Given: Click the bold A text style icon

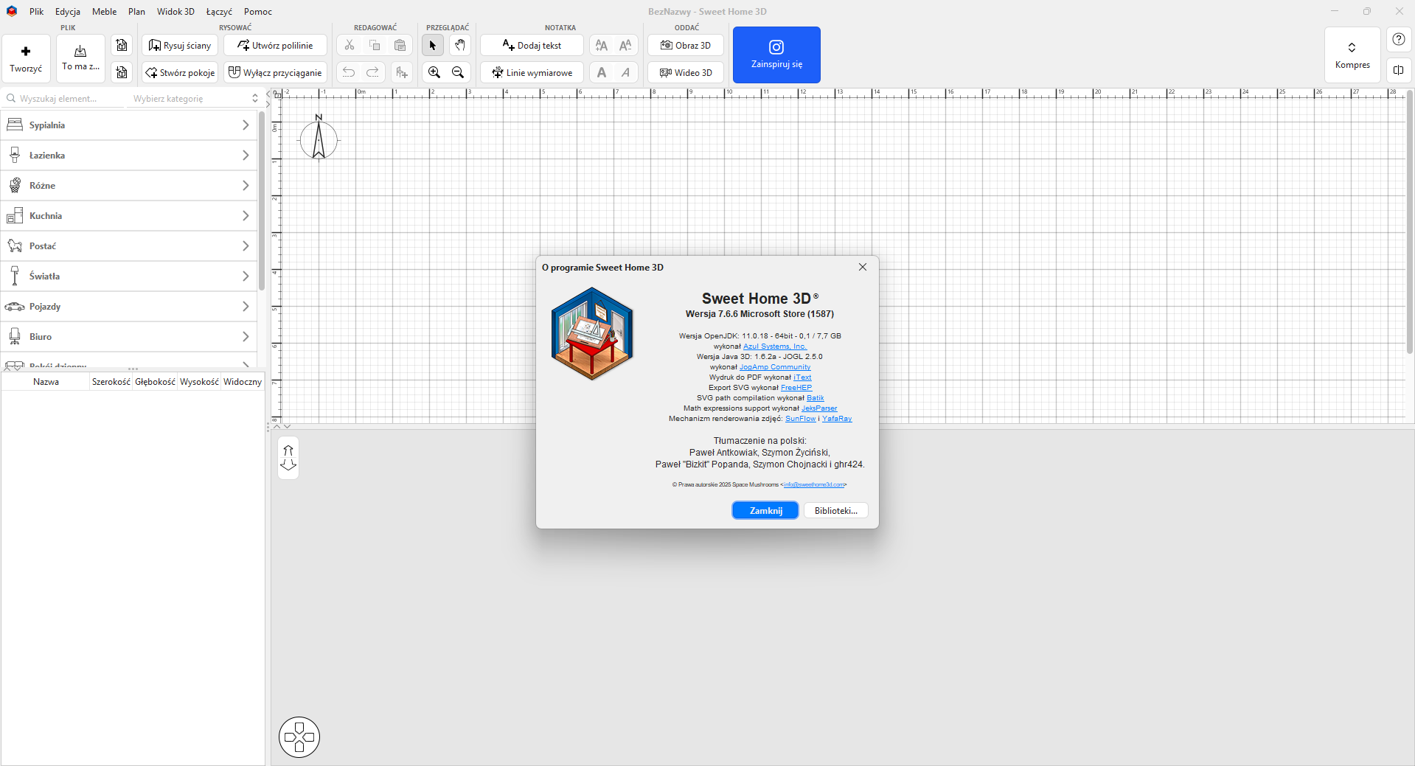Looking at the screenshot, I should pos(602,72).
